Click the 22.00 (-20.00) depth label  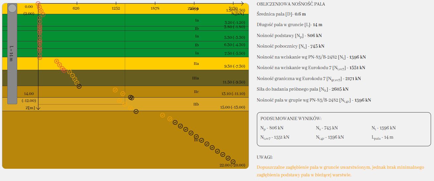(232, 165)
